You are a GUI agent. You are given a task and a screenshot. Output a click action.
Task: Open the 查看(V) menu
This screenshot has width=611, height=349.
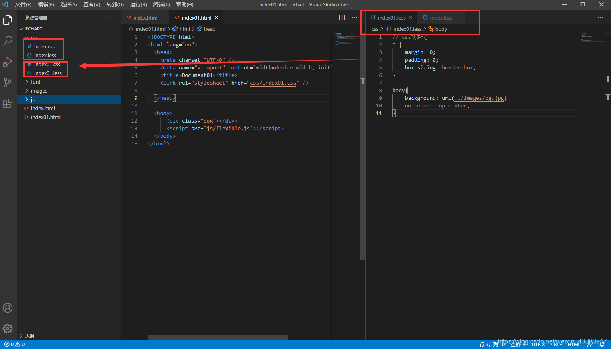(x=92, y=4)
